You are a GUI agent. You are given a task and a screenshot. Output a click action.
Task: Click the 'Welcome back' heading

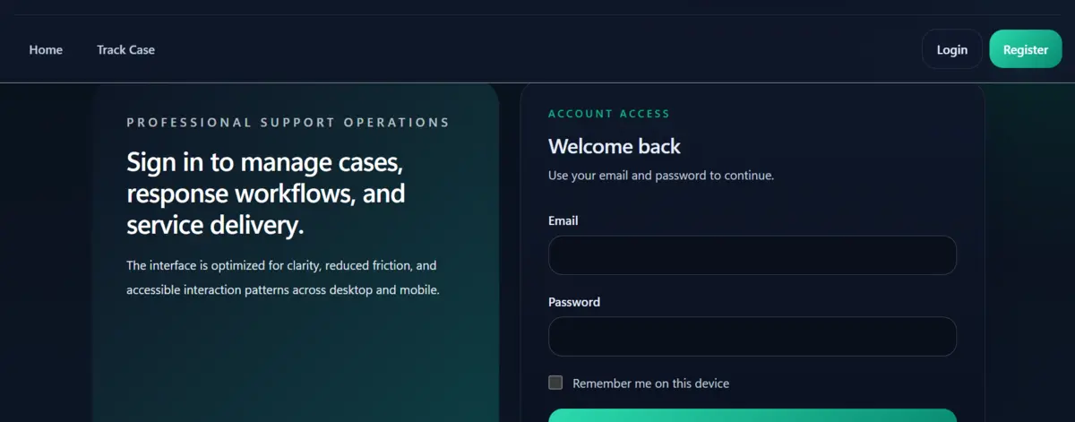tap(614, 146)
